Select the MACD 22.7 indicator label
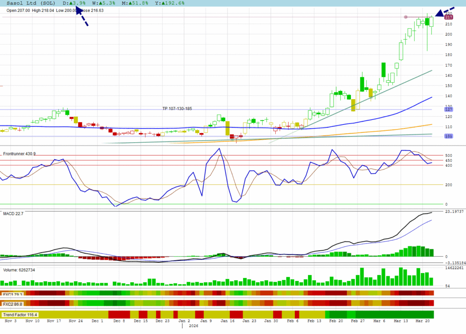466x334 pixels. click(13, 214)
